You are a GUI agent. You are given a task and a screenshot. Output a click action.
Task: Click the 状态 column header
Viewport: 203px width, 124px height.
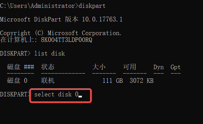click(x=48, y=67)
